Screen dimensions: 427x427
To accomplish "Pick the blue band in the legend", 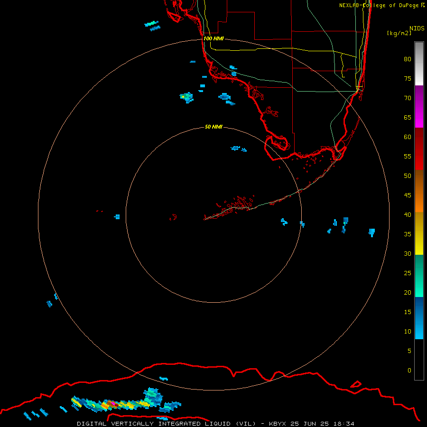I will point(419,318).
